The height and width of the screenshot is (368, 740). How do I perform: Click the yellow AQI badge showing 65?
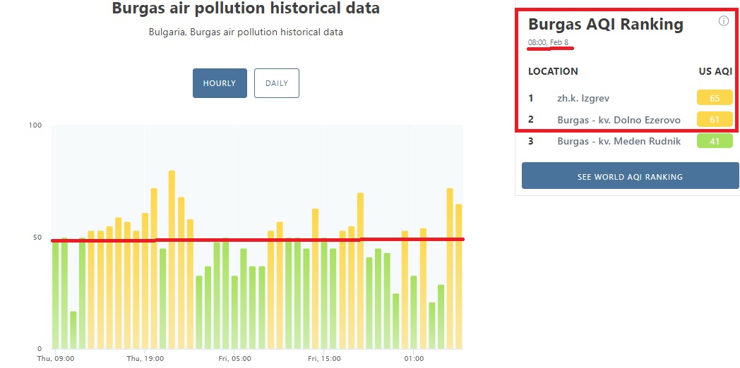[715, 98]
